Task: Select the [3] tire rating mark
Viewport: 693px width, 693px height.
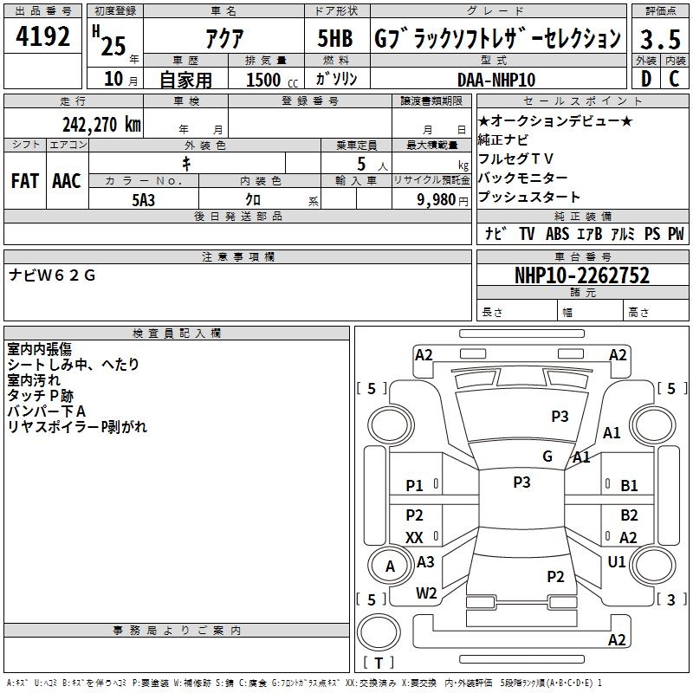Action: coord(671,599)
